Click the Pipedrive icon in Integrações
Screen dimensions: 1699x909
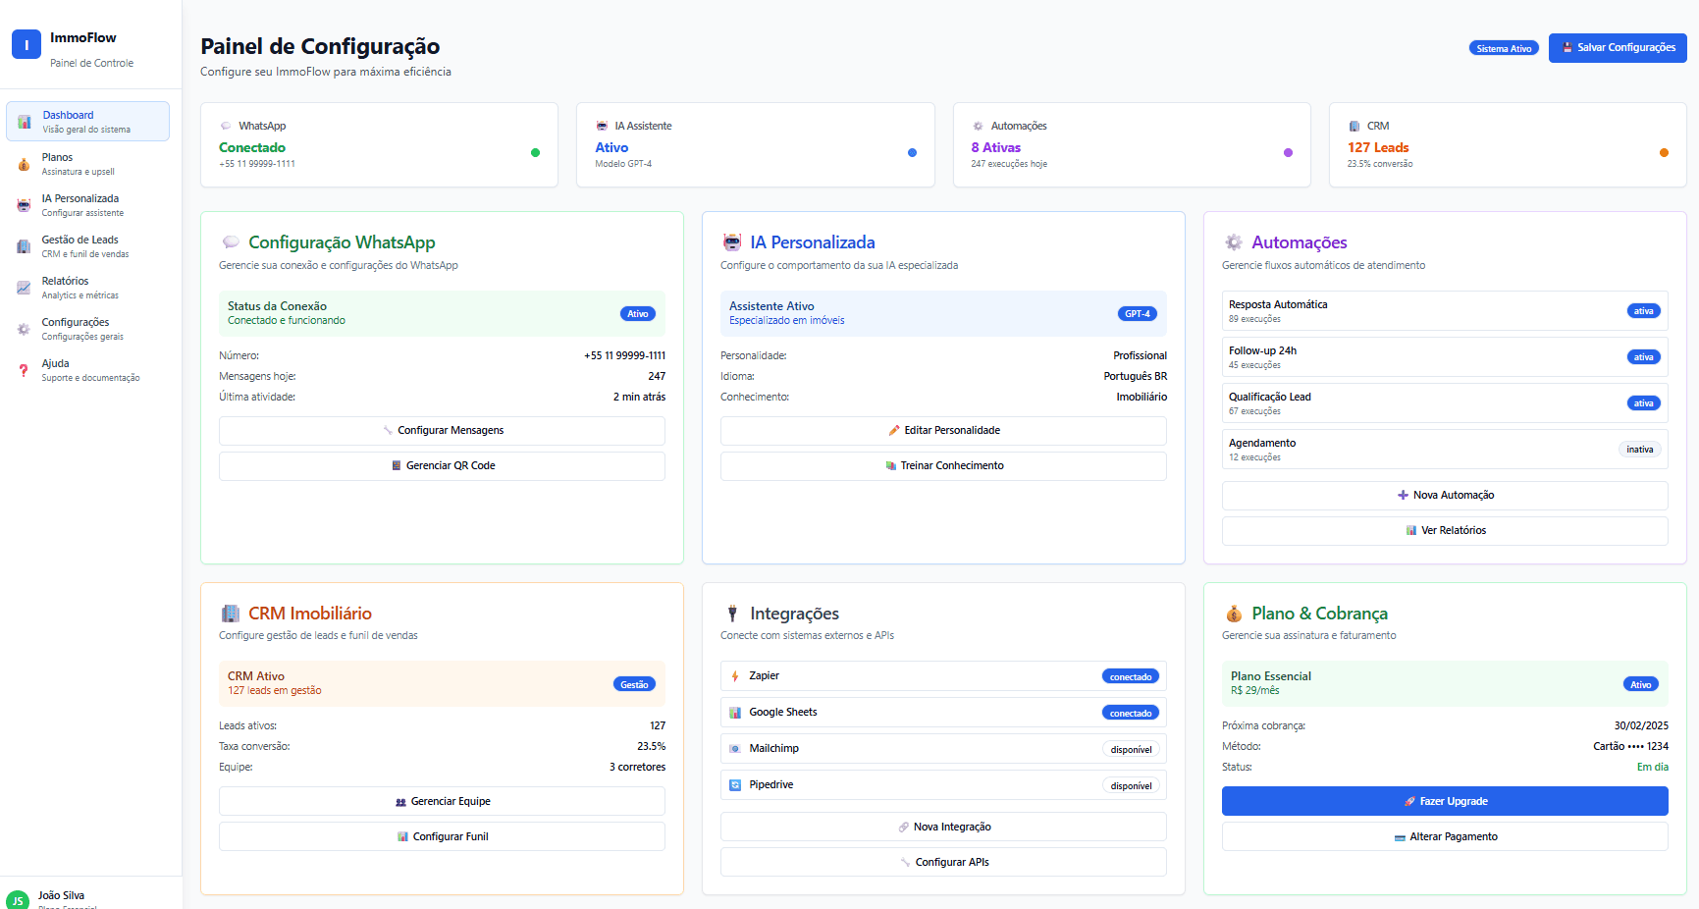coord(734,784)
